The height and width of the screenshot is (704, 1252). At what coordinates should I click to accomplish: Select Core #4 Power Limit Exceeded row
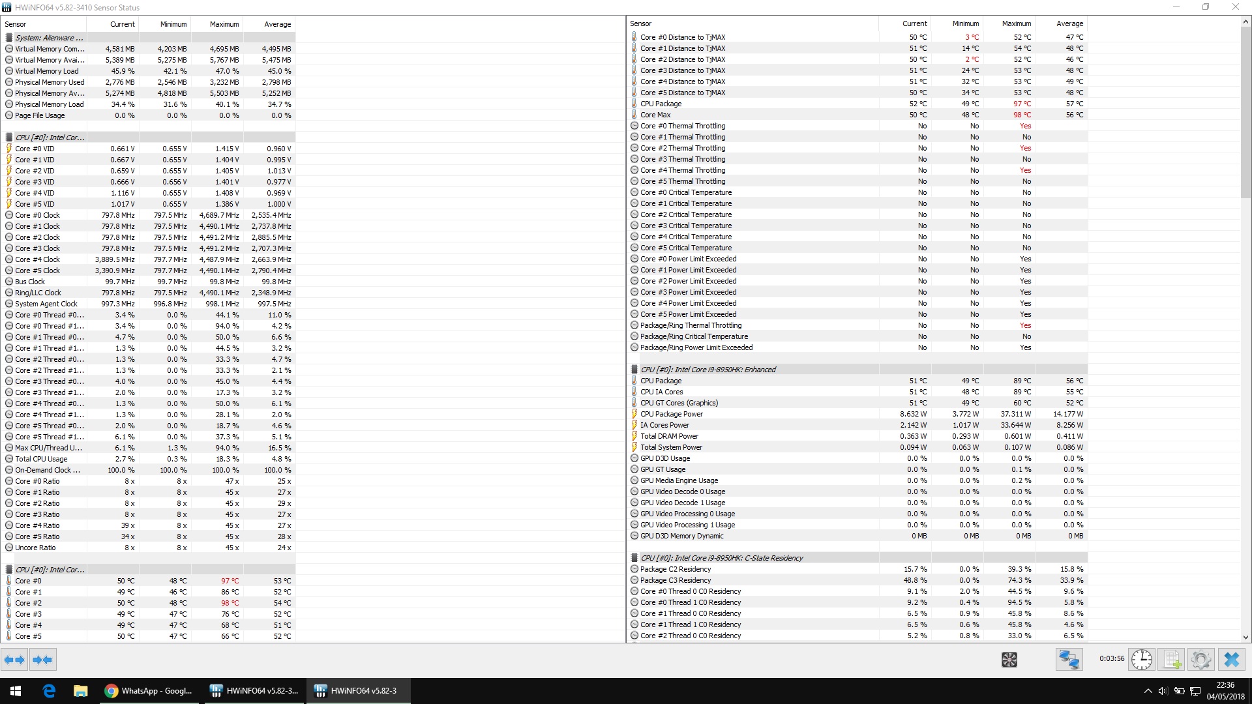tap(857, 303)
